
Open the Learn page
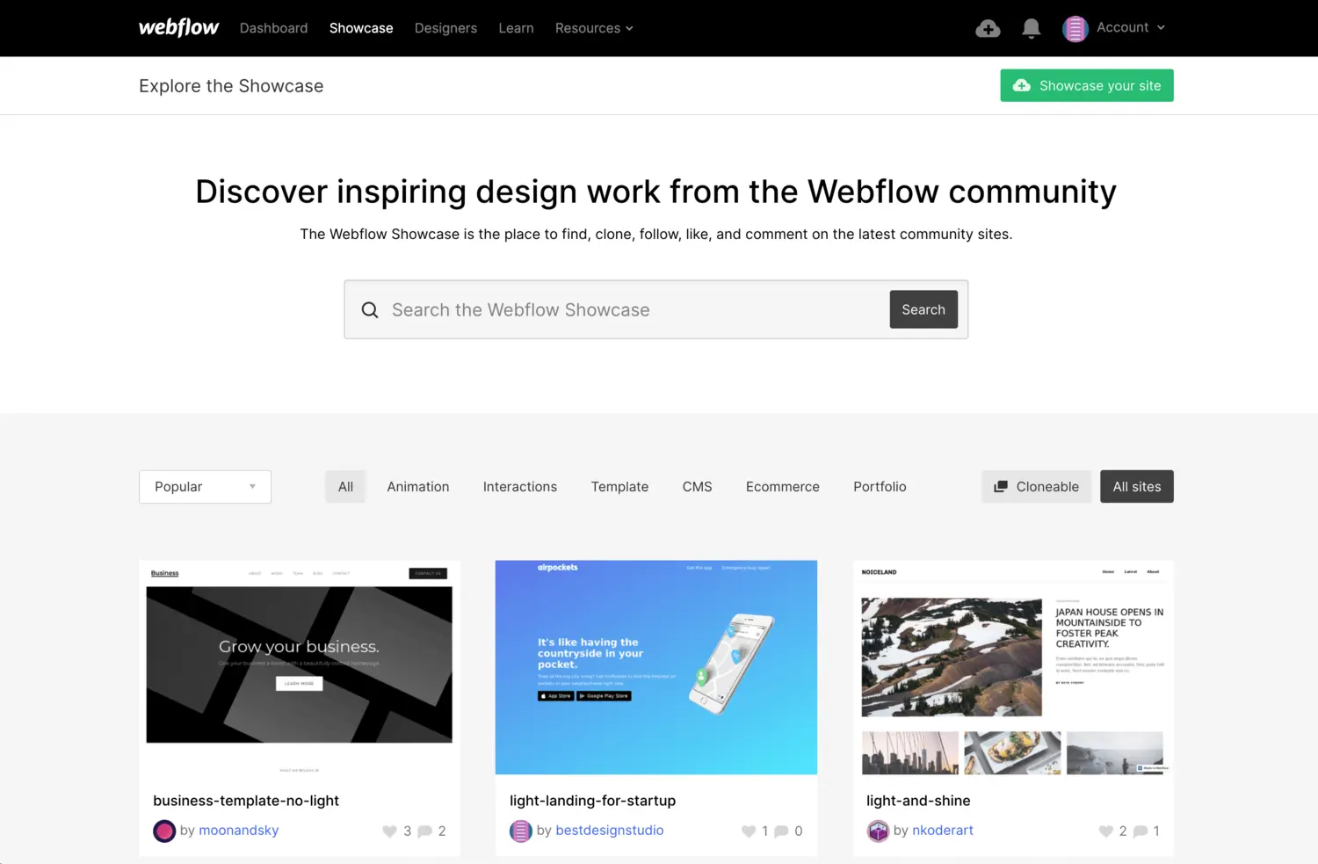click(516, 28)
